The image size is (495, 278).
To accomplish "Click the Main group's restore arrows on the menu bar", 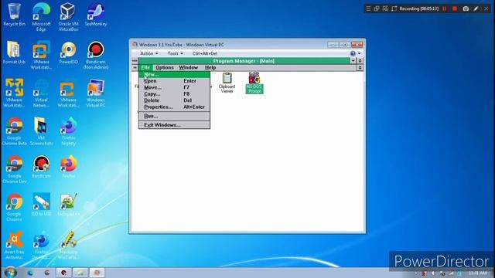I will pos(360,67).
